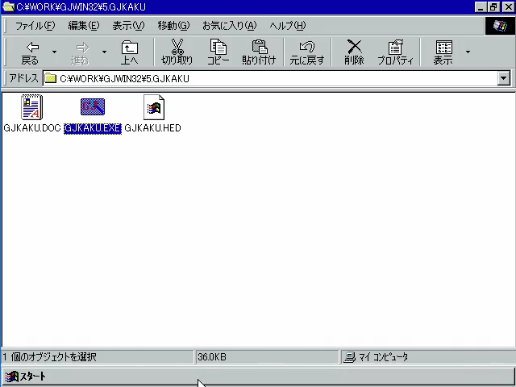Open the 編集(E) menu

[x=84, y=26]
